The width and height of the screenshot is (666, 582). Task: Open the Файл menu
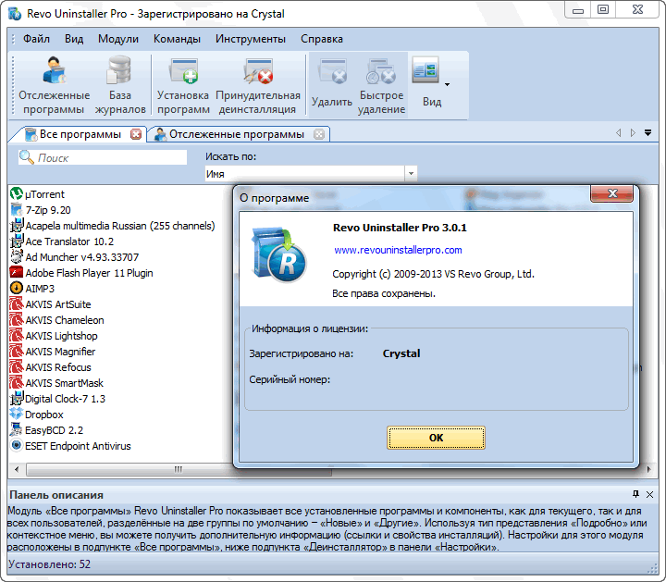tap(36, 39)
